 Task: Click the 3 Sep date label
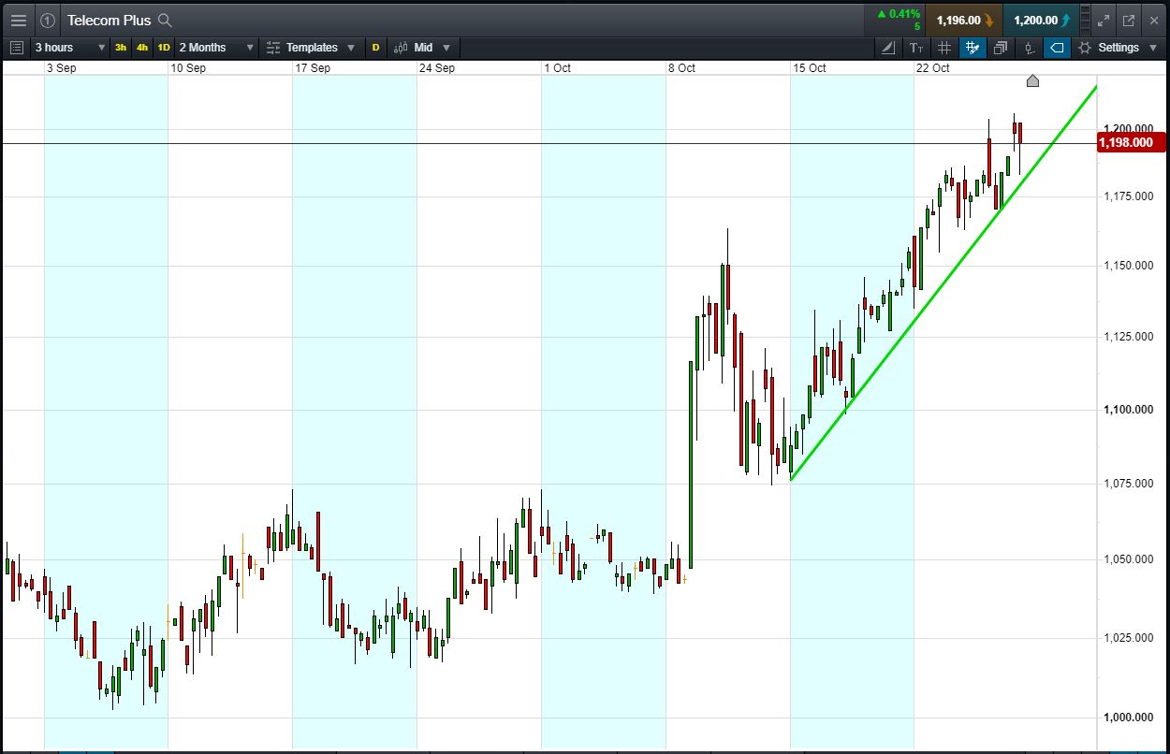pos(61,68)
